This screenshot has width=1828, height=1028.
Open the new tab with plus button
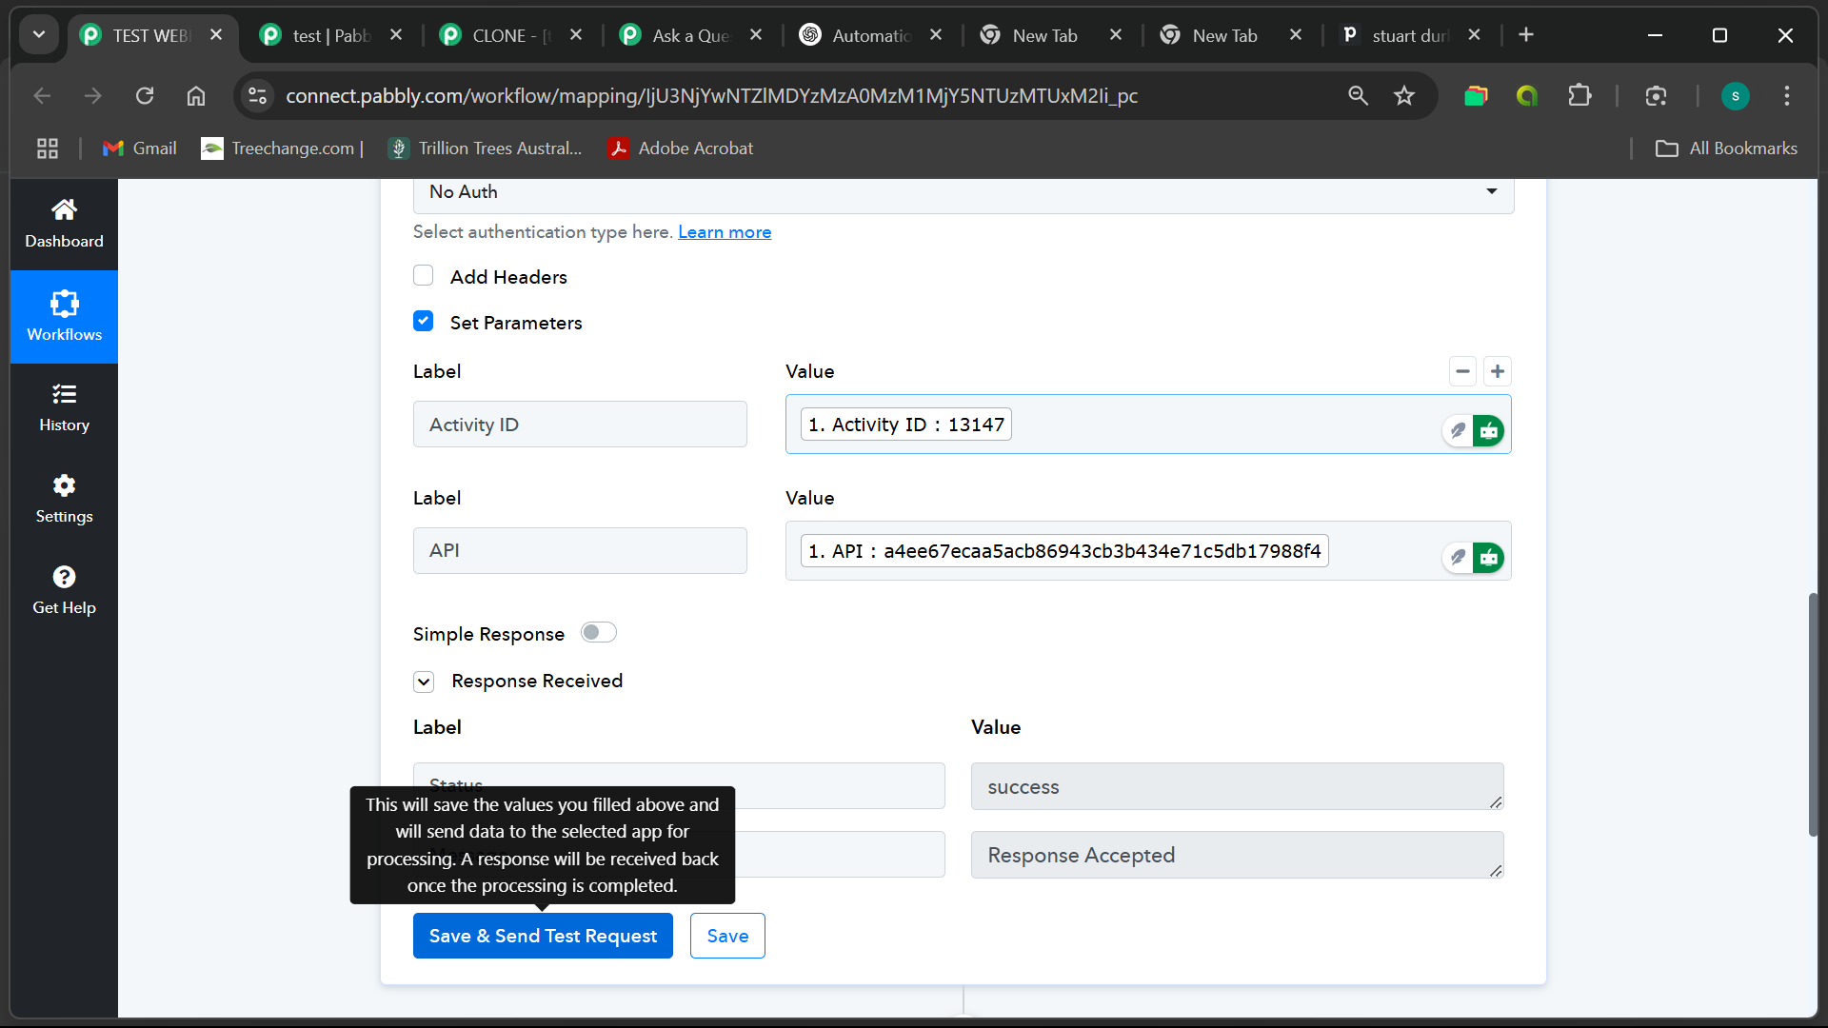click(x=1526, y=35)
